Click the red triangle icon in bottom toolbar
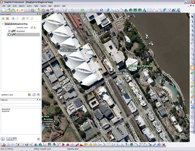 pos(68,145)
